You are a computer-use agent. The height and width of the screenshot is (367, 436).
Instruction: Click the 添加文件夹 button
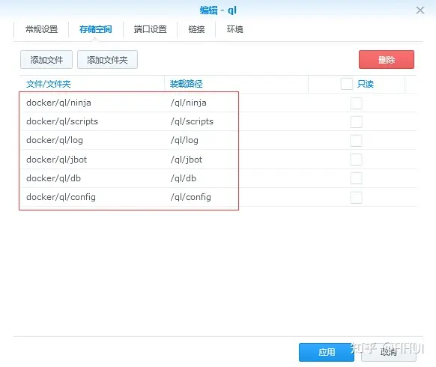107,59
